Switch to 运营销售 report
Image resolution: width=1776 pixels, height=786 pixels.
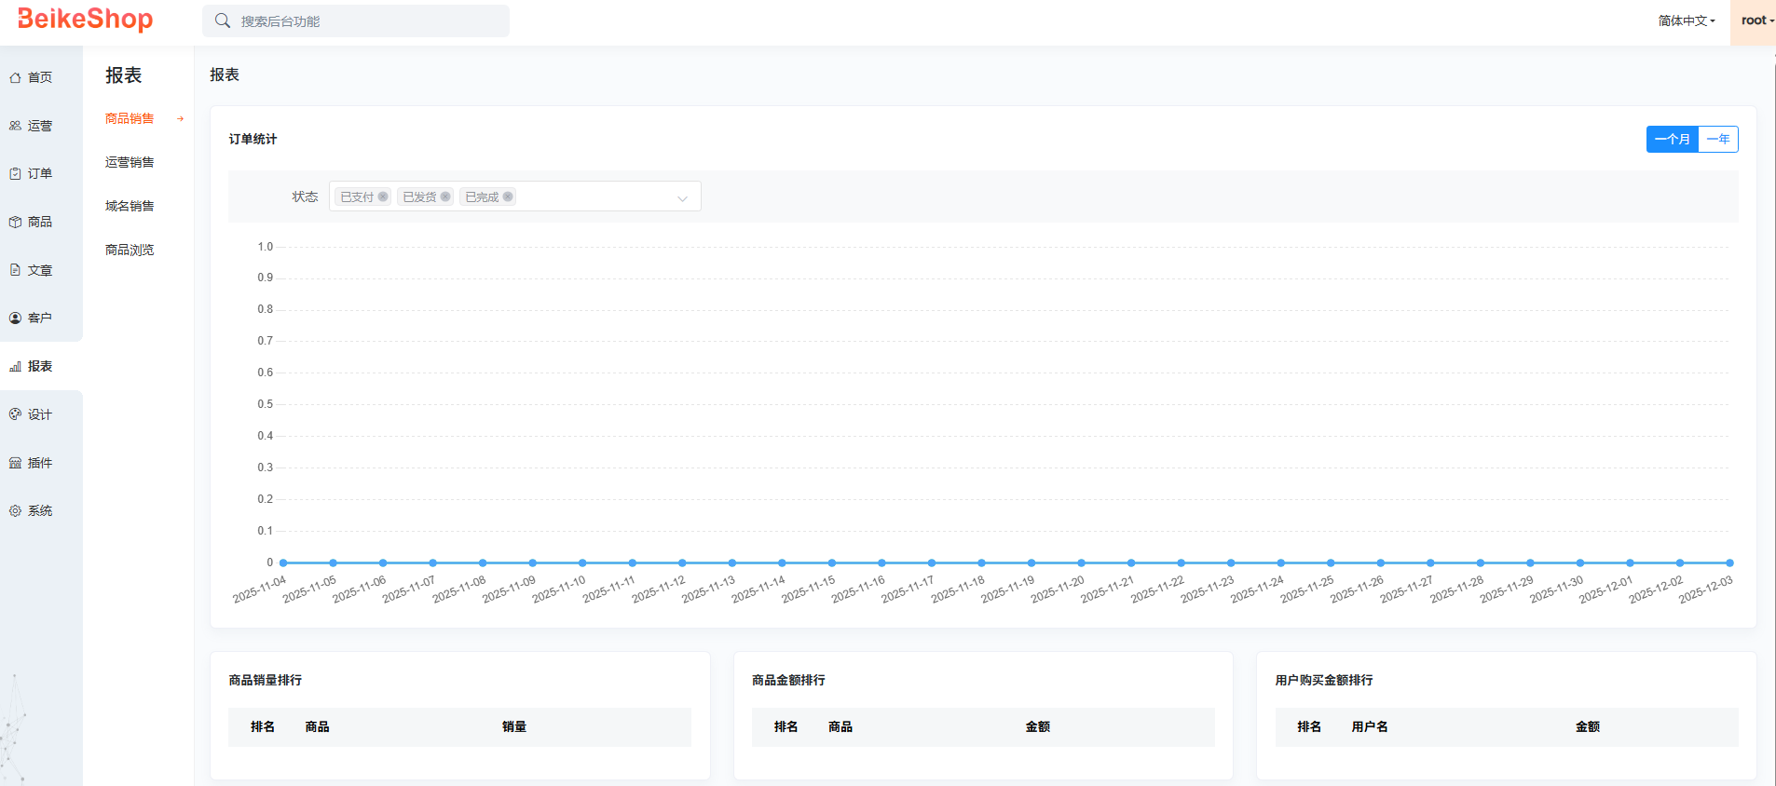130,162
